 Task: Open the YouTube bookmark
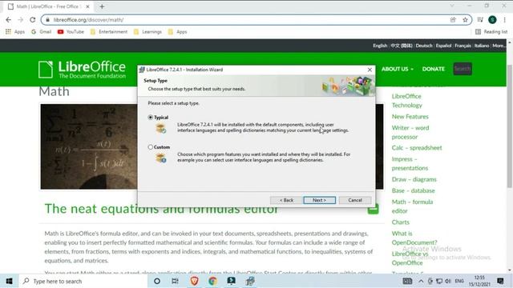pos(71,32)
